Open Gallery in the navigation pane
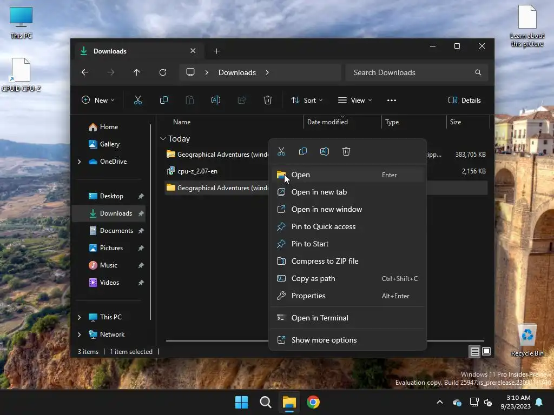 click(109, 144)
